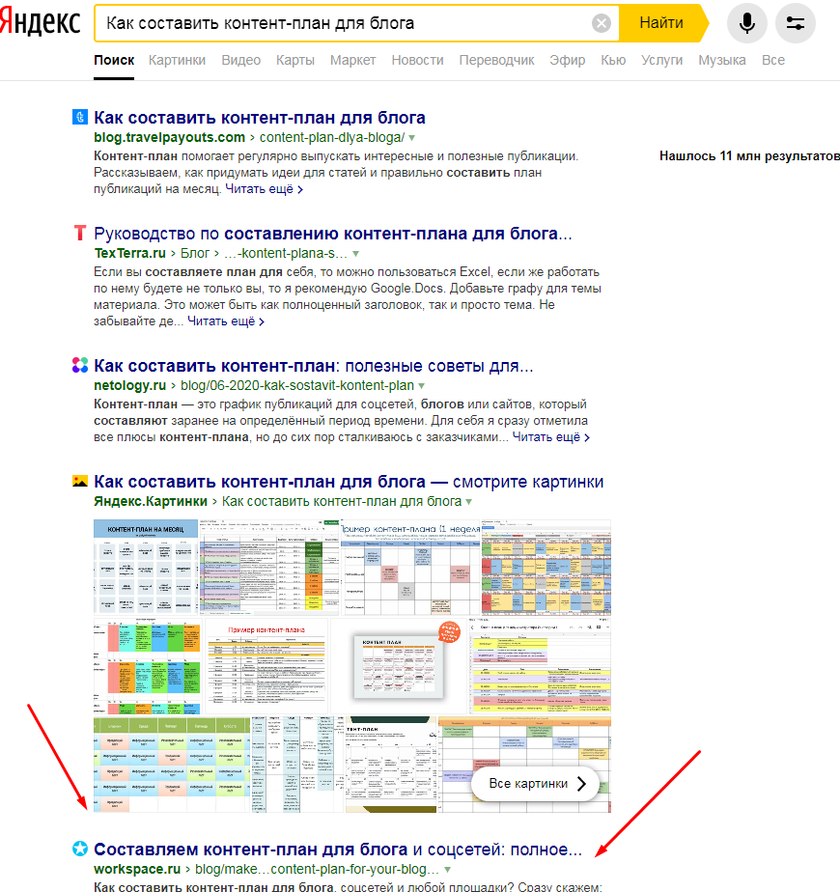The image size is (840, 892).
Task: Click the netology result favicon
Action: point(80,365)
